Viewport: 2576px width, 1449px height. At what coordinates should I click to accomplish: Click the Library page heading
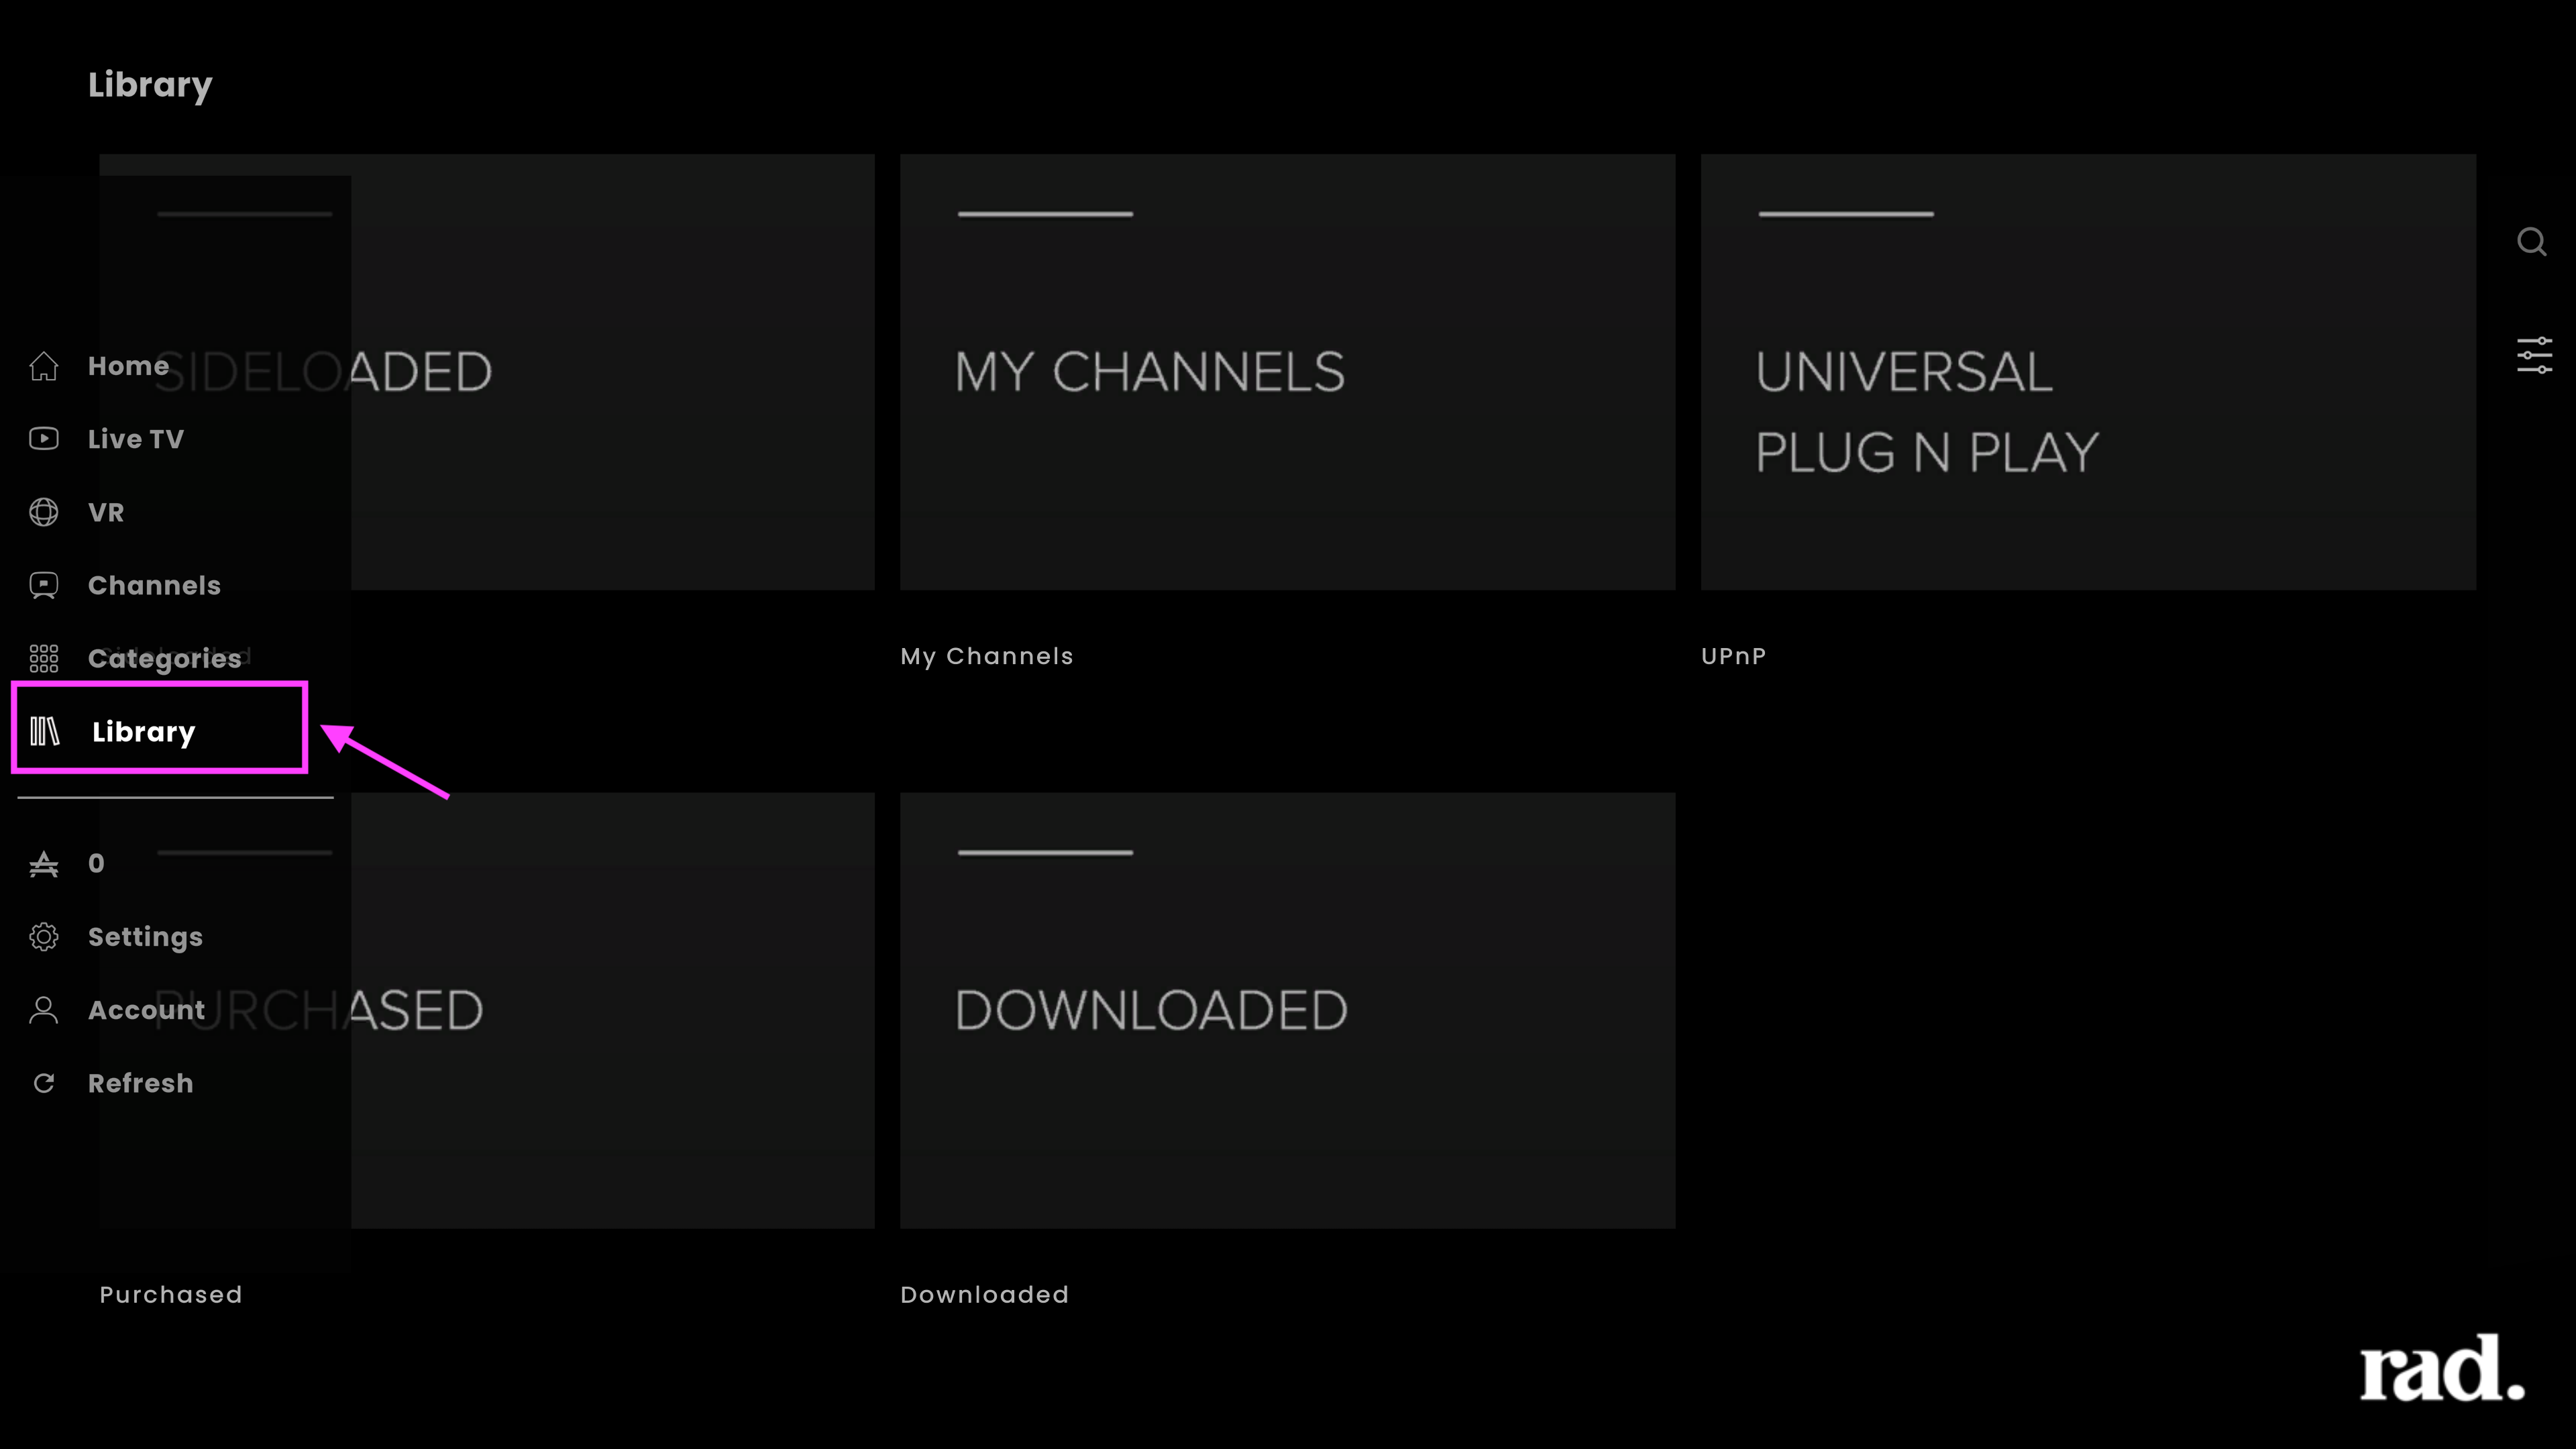tap(150, 85)
